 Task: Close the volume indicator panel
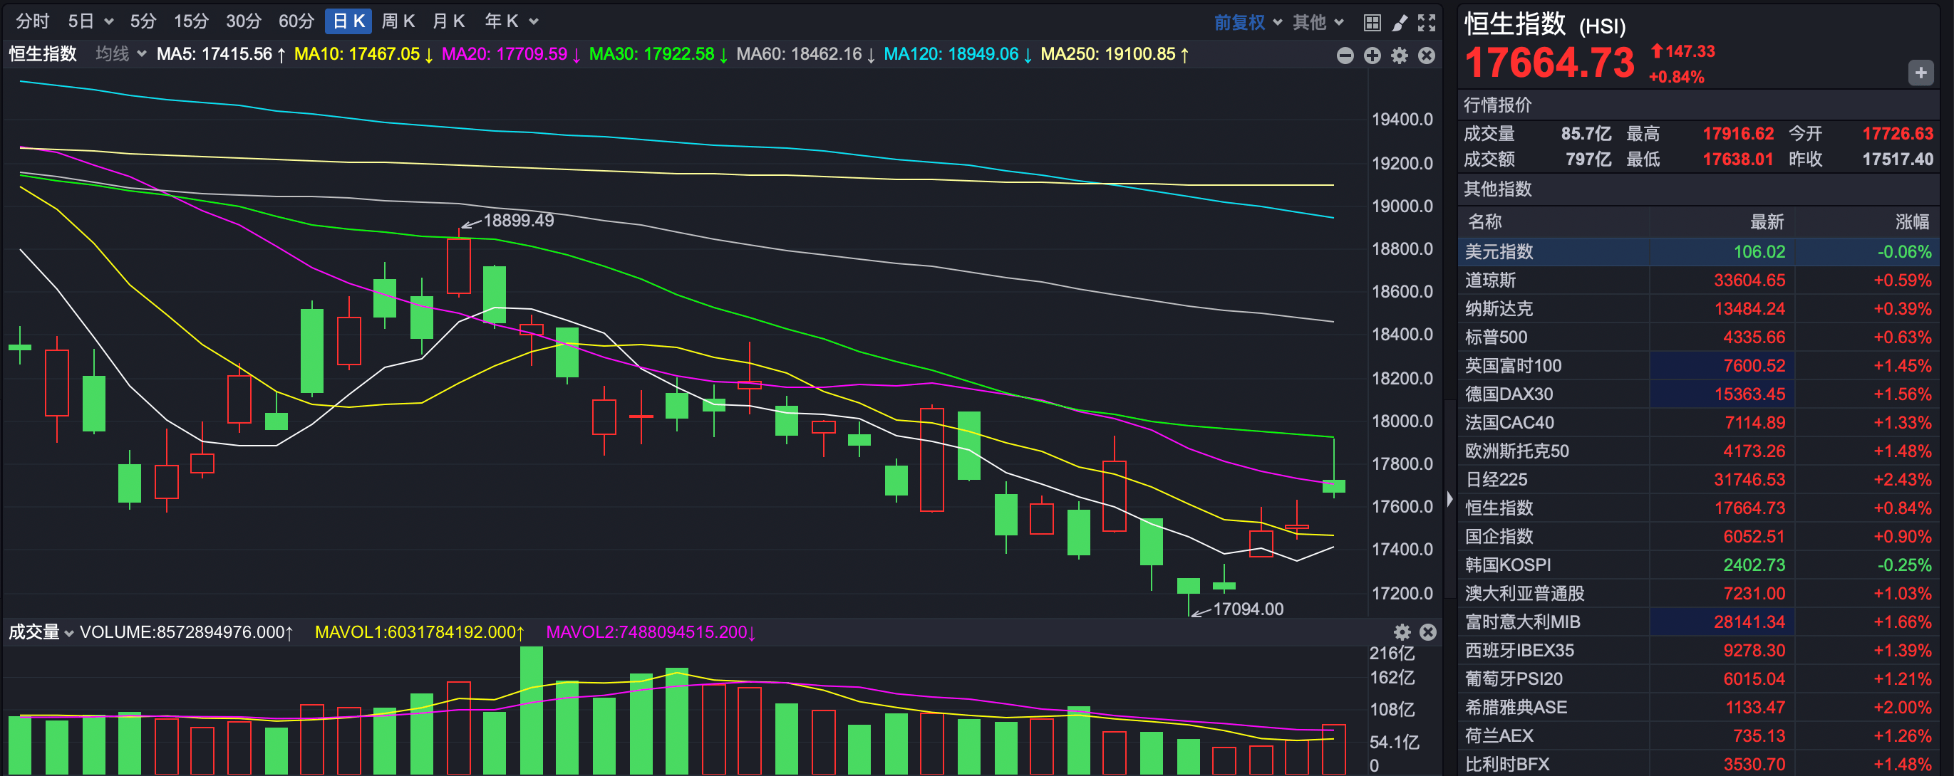pos(1427,632)
